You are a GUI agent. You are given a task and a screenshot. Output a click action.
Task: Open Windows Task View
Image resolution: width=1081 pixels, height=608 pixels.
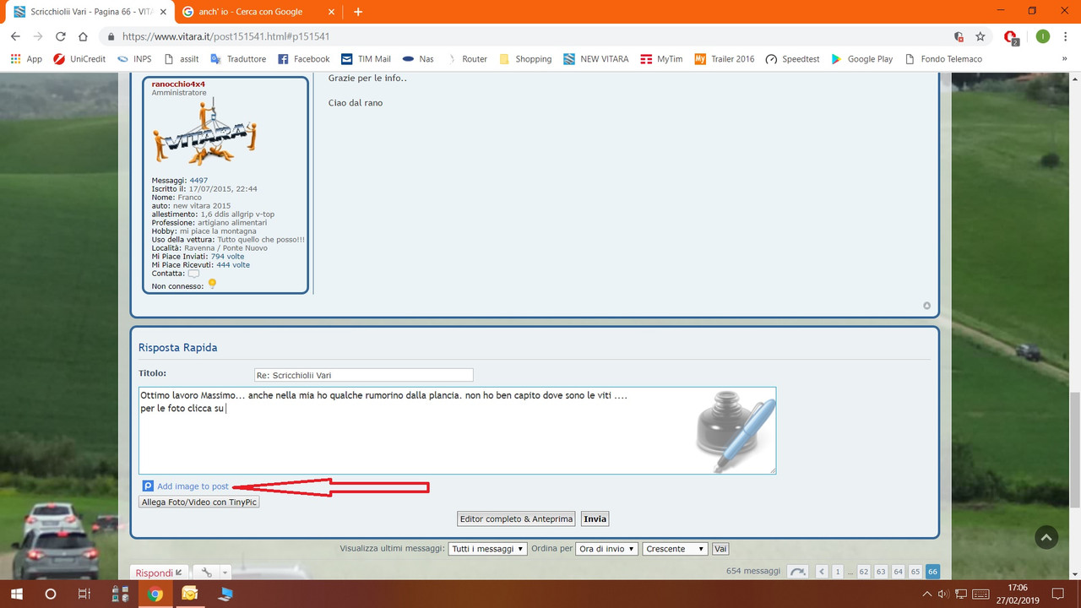(84, 594)
